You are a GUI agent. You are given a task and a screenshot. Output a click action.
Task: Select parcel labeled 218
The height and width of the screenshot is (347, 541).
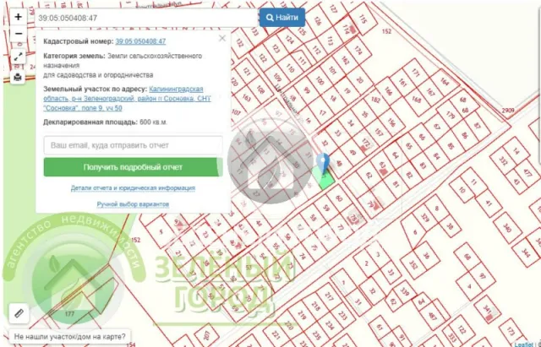click(x=315, y=306)
